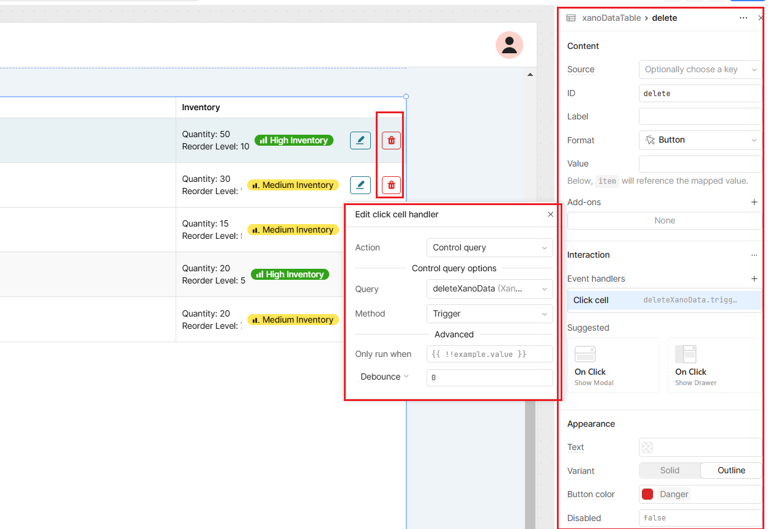Click delete trash icon in Quantity 50 row
This screenshot has width=768, height=529.
(392, 140)
